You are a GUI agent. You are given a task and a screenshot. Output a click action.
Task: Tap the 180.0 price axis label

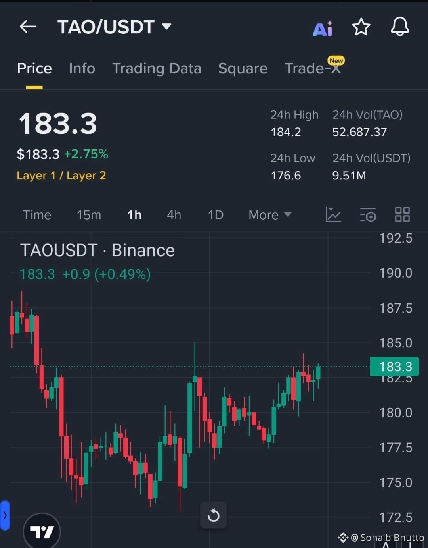(396, 413)
